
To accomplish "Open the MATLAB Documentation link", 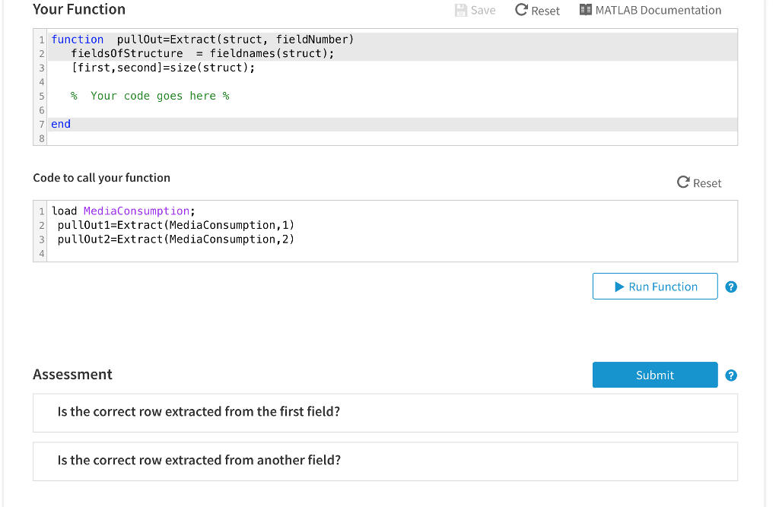I will [657, 11].
